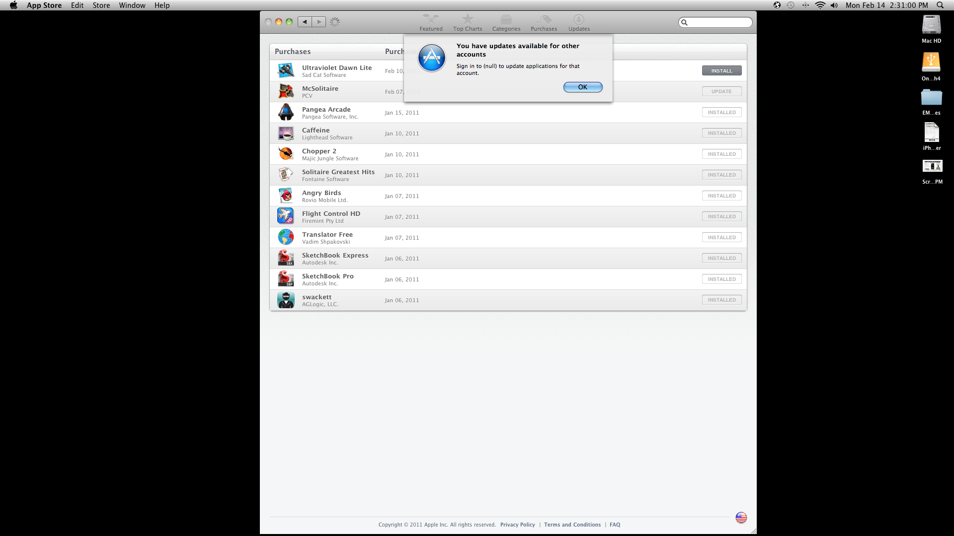
Task: Select the orange USB drive on desktop
Action: pyautogui.click(x=931, y=66)
